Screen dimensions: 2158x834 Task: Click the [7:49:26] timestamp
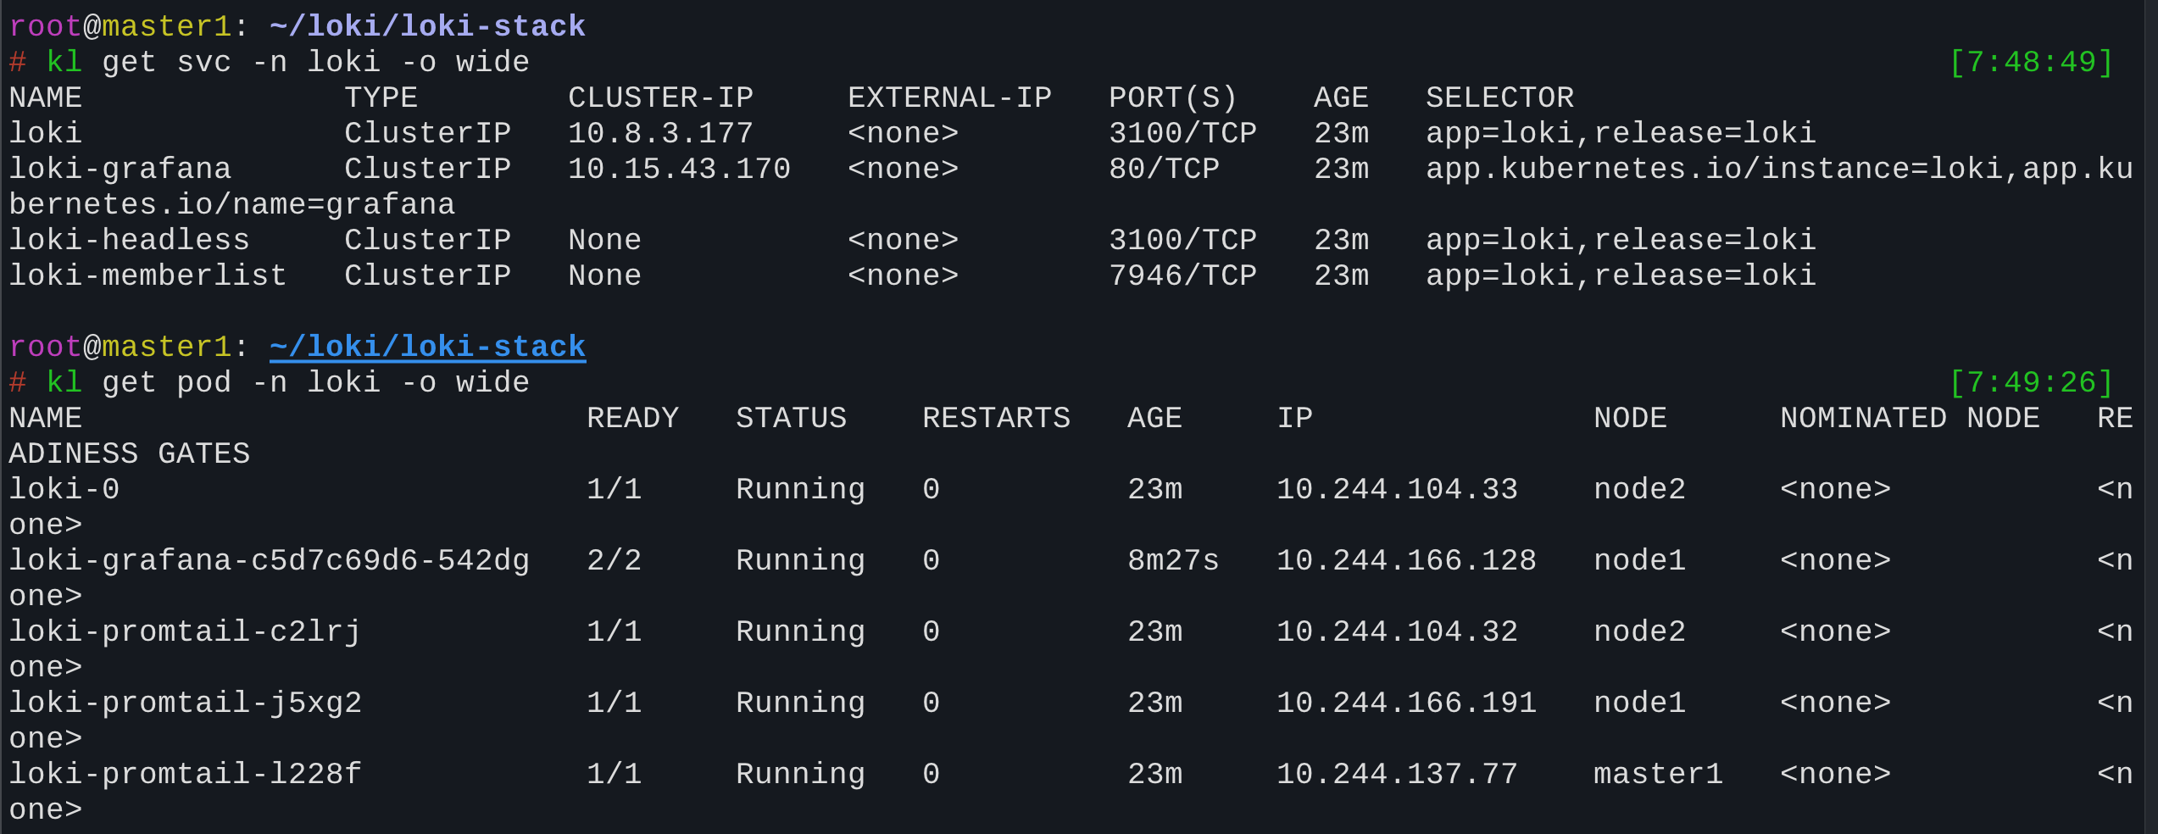(2031, 382)
